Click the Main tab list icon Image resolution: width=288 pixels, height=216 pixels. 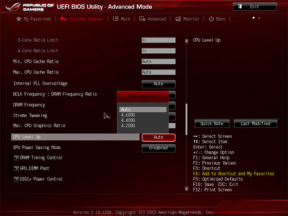pos(116,19)
